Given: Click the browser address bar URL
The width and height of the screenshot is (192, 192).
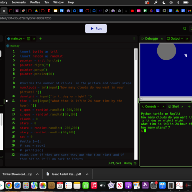Looking at the screenshot, I should [26, 18].
